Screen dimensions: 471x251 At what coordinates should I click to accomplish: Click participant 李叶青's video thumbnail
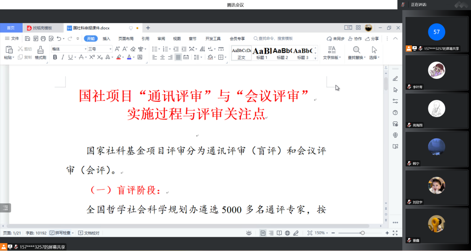(436, 73)
